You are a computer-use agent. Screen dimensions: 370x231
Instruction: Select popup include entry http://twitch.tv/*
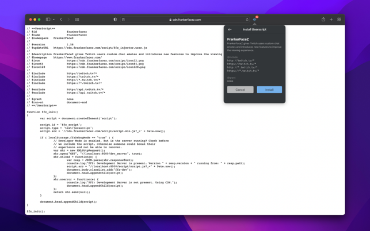click(x=241, y=60)
